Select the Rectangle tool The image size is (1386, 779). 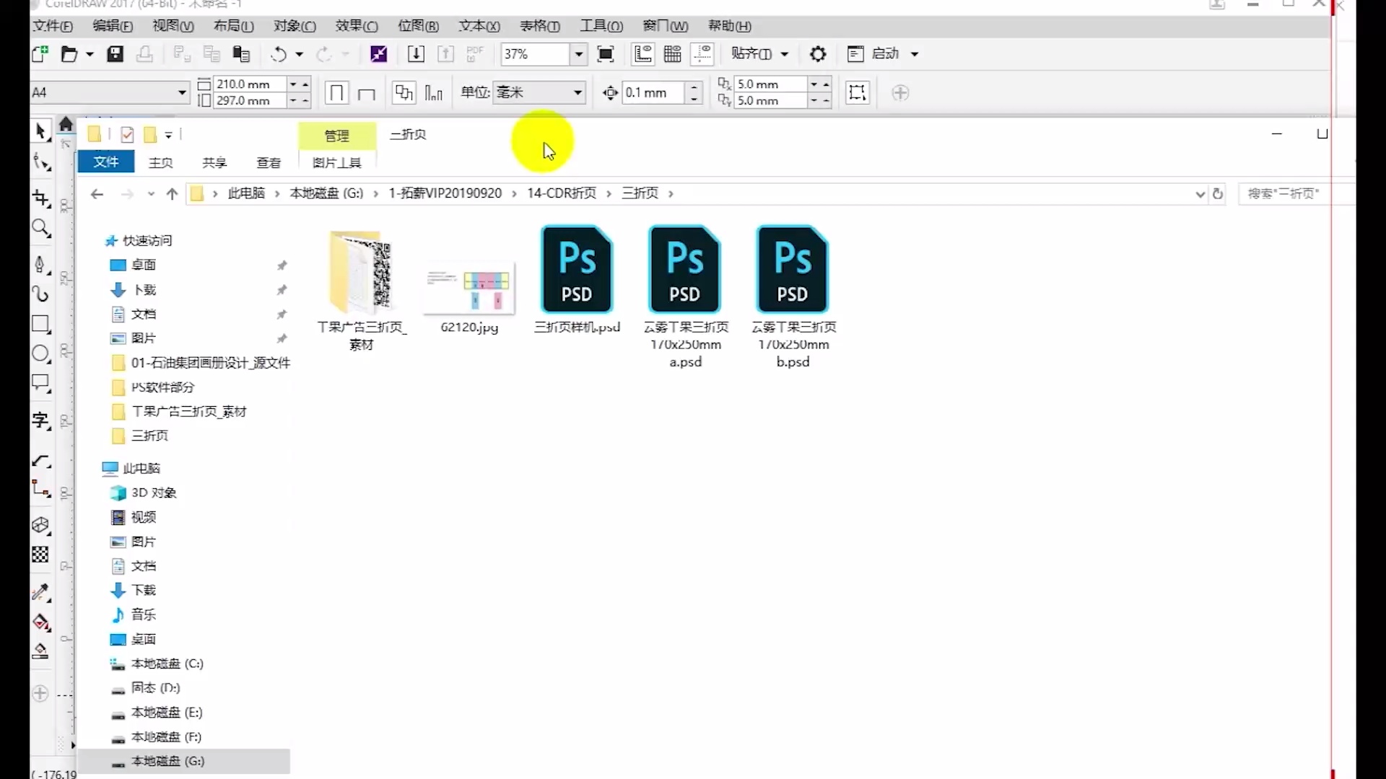pyautogui.click(x=40, y=325)
